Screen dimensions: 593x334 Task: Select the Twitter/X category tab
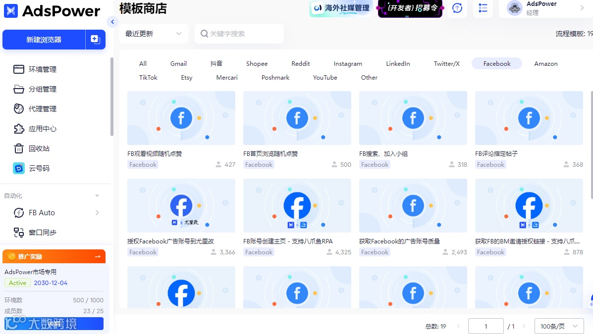tap(447, 63)
